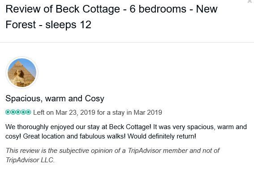Click 'for a stay in Mar 2019' text
254x169 pixels.
coord(129,113)
